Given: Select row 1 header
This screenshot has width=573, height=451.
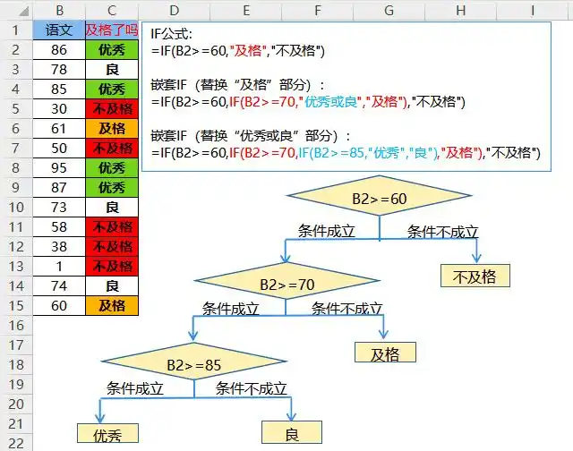Looking at the screenshot, I should 16,30.
